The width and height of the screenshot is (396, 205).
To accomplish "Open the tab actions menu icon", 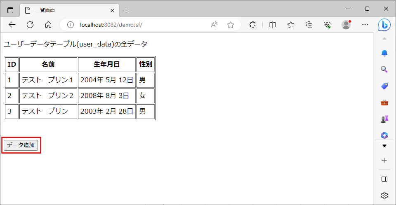I will [10, 10].
